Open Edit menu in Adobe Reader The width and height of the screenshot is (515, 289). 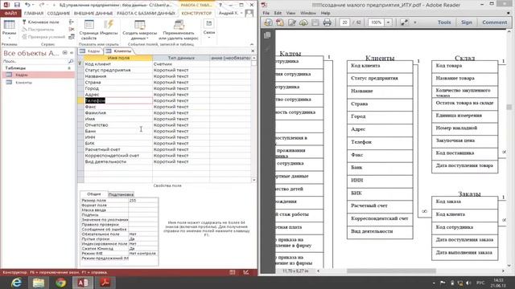pyautogui.click(x=278, y=13)
